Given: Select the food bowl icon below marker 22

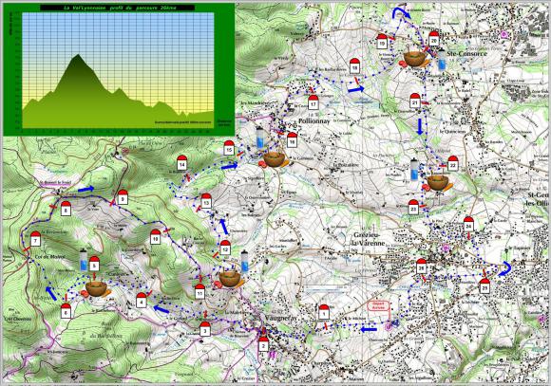Looking at the screenshot, I should click(x=438, y=183).
